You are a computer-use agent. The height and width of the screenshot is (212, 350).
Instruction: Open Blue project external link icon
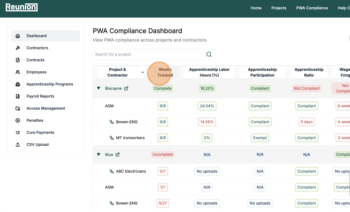coord(117,155)
